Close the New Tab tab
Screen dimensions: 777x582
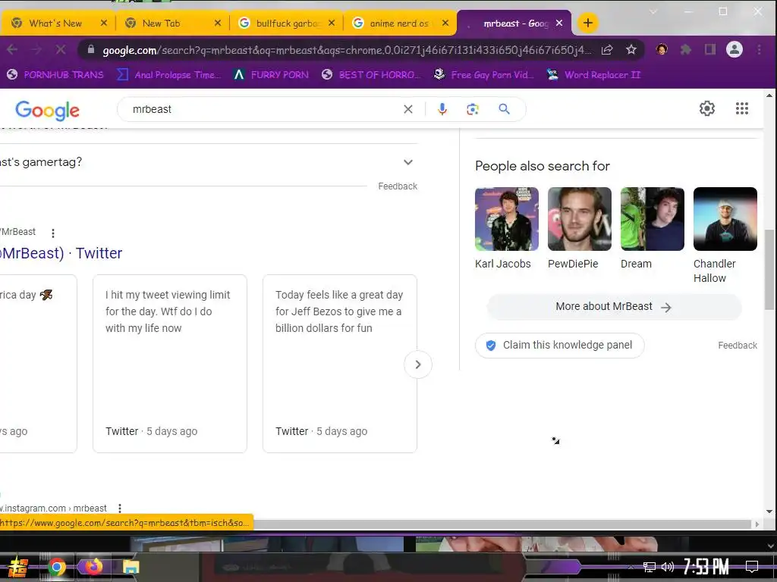(218, 23)
